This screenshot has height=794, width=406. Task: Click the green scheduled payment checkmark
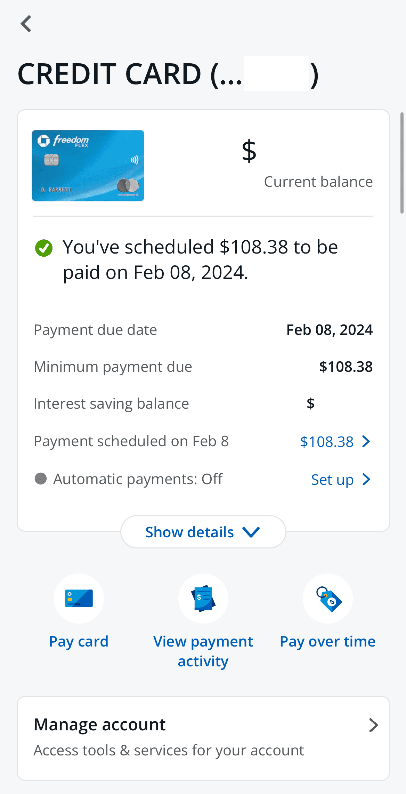(43, 248)
